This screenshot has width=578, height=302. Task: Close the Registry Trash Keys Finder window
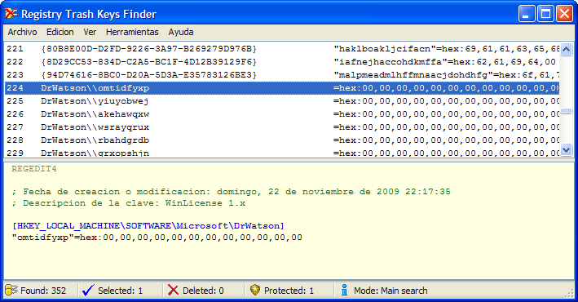click(564, 14)
